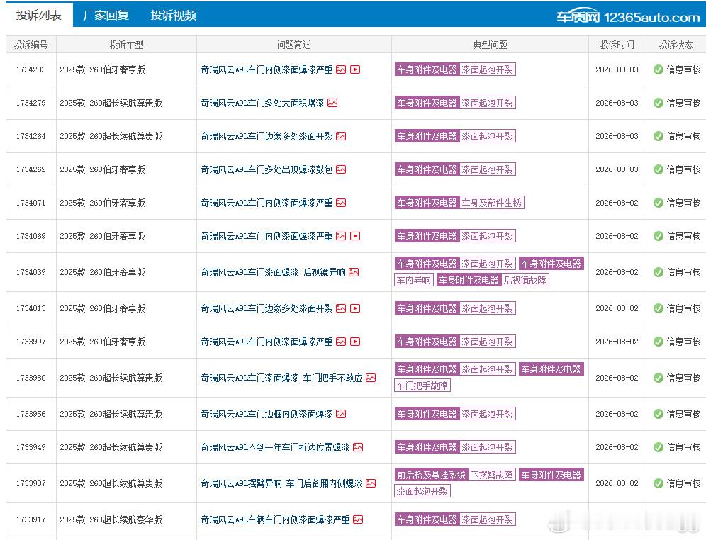
Task: Click 下摆臂故障 tag in row 1733937
Action: (492, 475)
